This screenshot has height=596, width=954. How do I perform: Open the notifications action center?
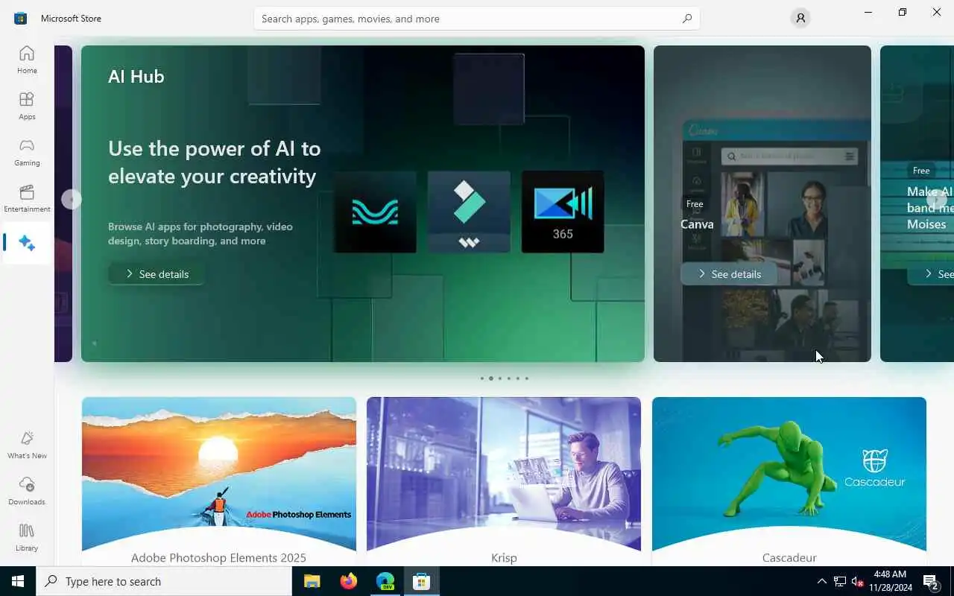pyautogui.click(x=931, y=581)
